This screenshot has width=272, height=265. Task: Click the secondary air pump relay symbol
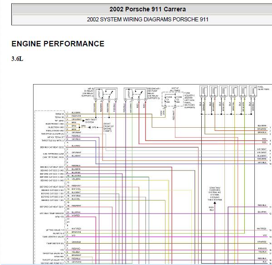pos(136,94)
